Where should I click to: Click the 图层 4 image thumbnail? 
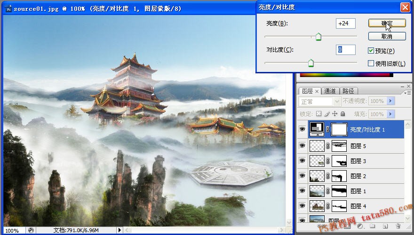(317, 206)
